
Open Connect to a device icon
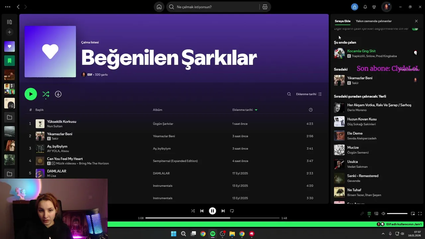tap(376, 214)
